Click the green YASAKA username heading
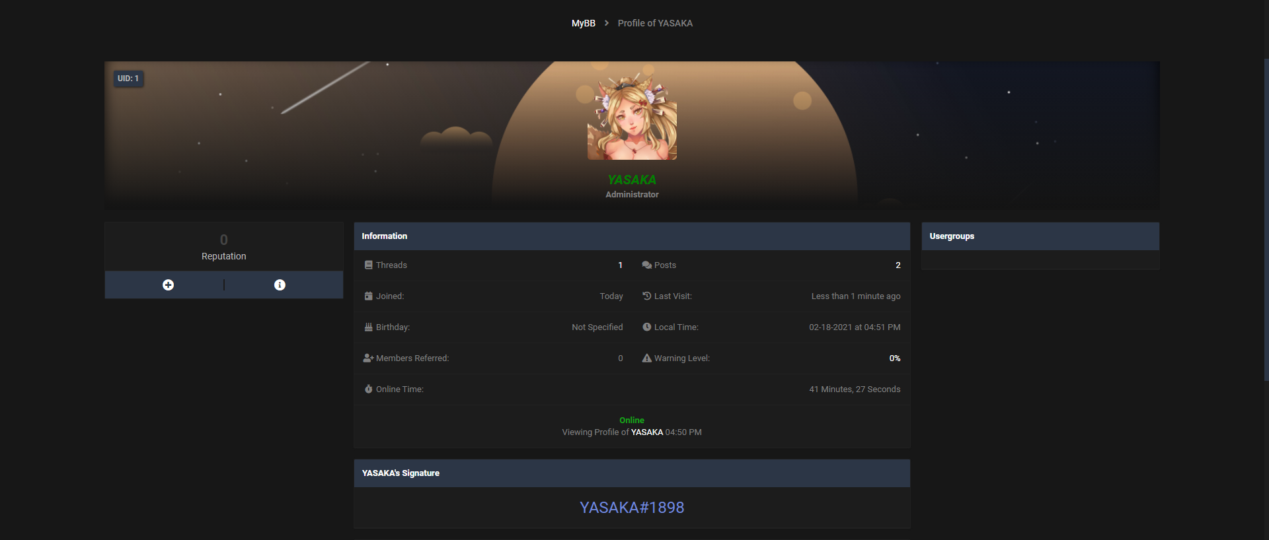This screenshot has height=540, width=1269. (632, 180)
